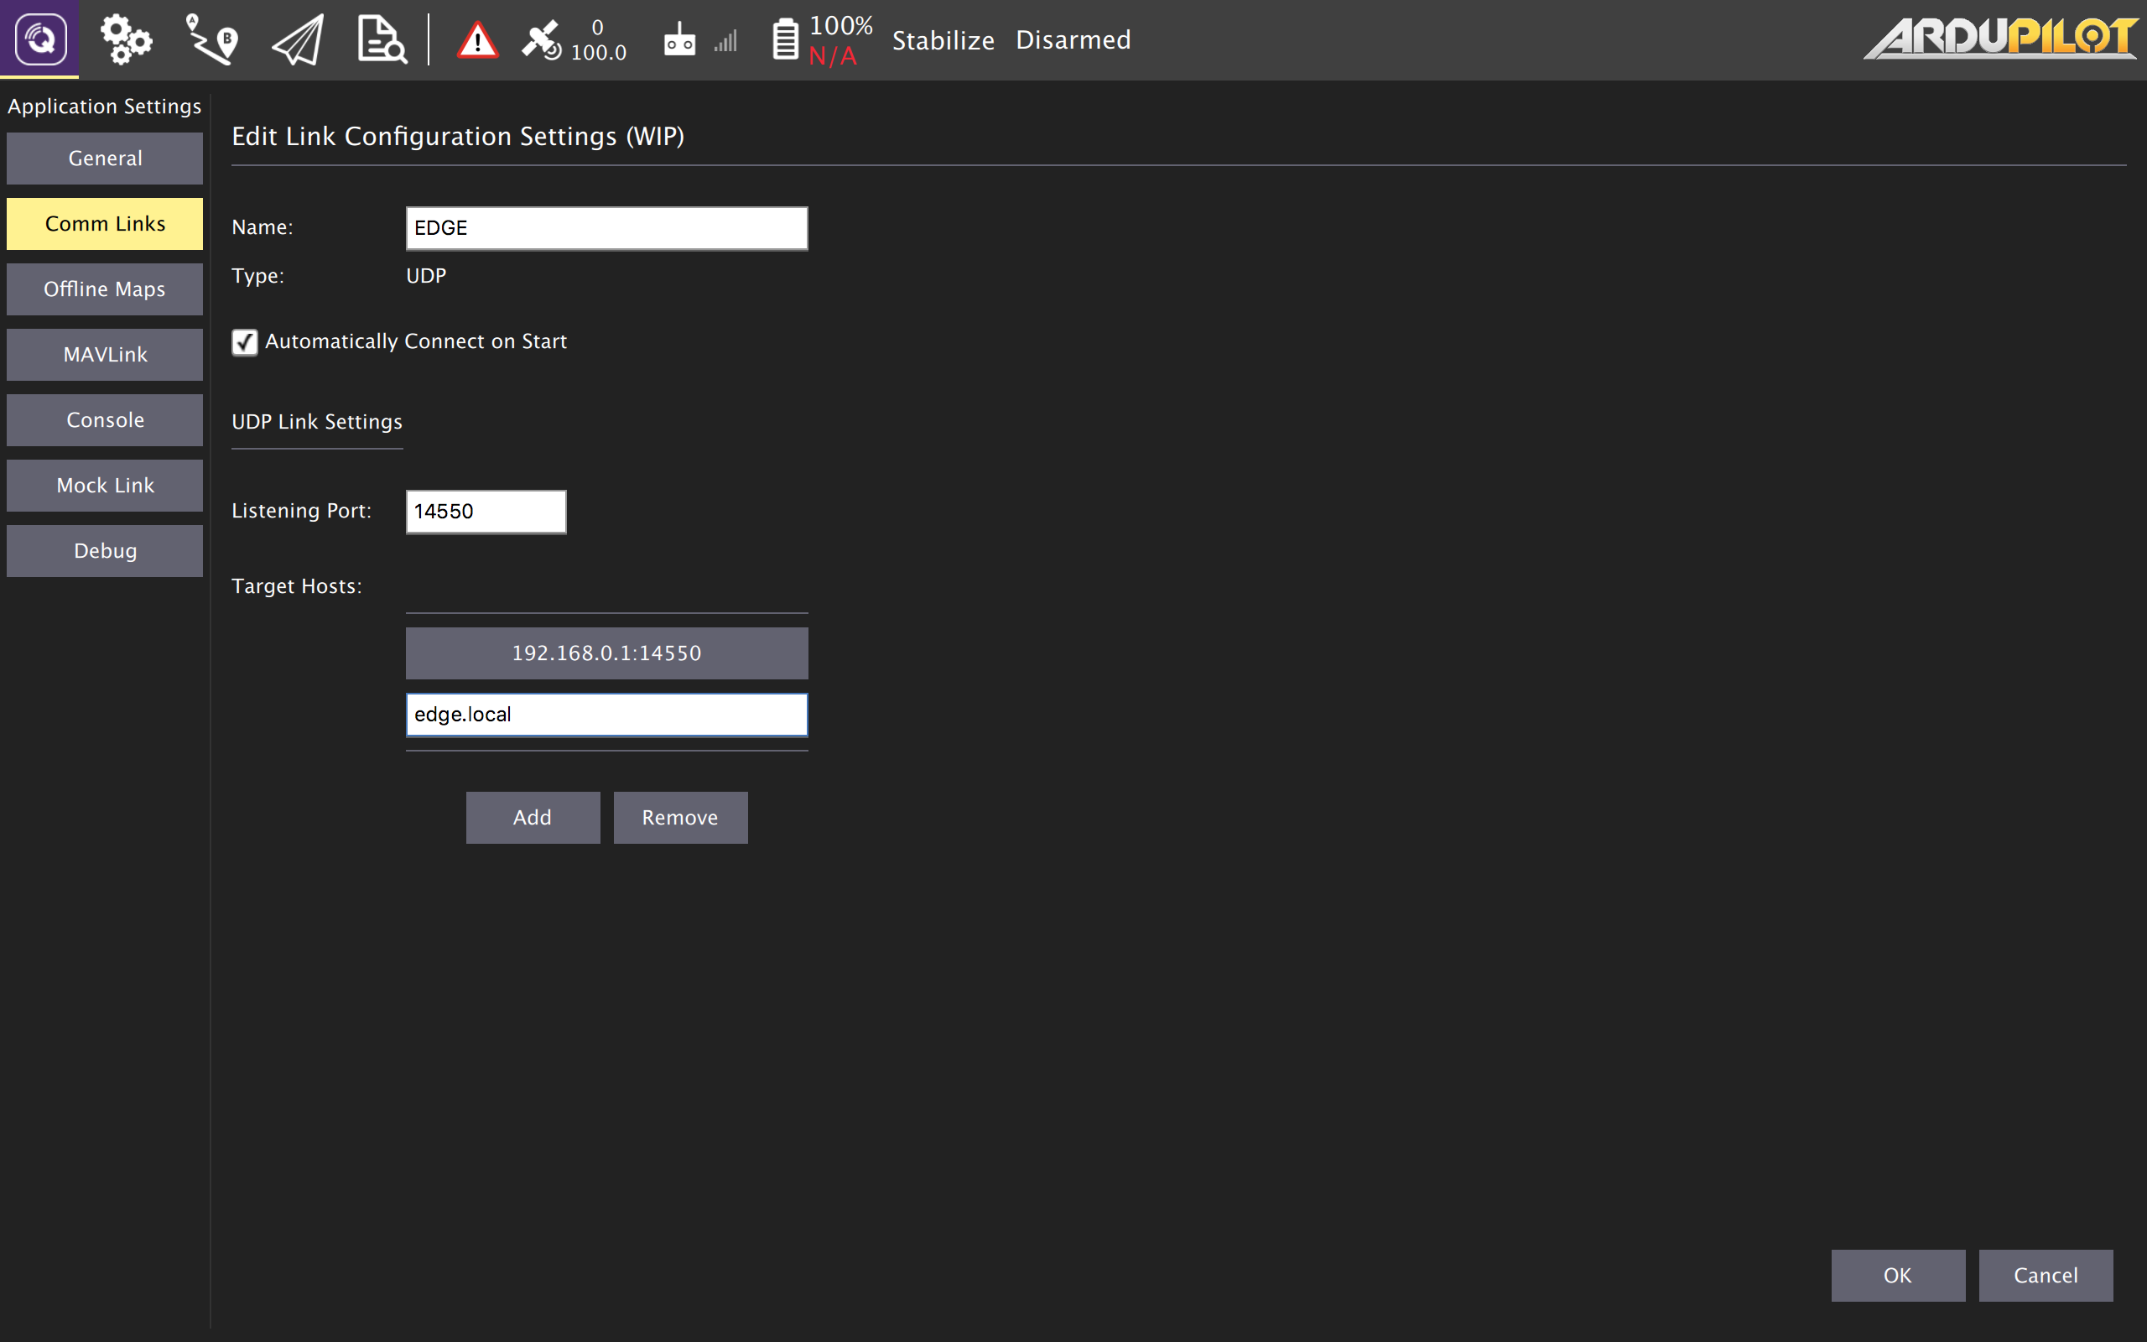
Task: Select the Comm Links settings tab
Action: [x=105, y=224]
